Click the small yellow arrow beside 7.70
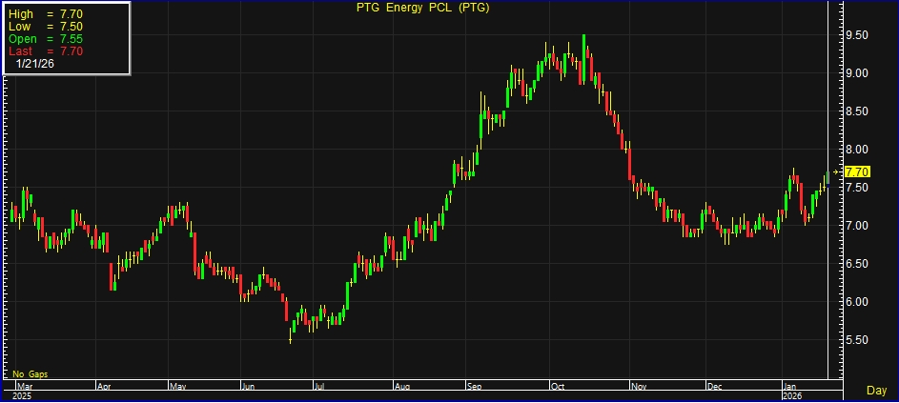Screen dimensions: 899x403 point(837,171)
